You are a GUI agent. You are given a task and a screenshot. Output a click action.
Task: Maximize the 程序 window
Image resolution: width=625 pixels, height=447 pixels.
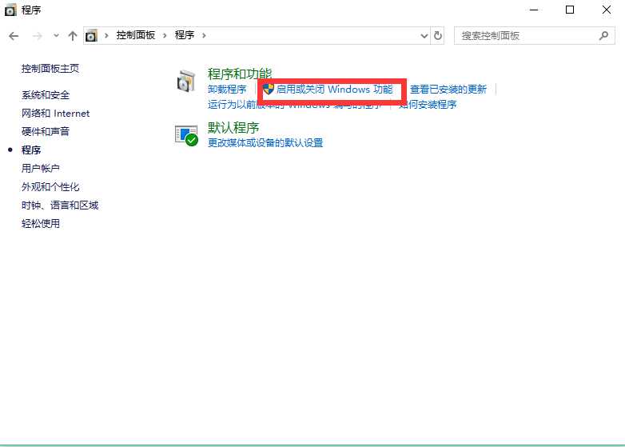point(570,10)
